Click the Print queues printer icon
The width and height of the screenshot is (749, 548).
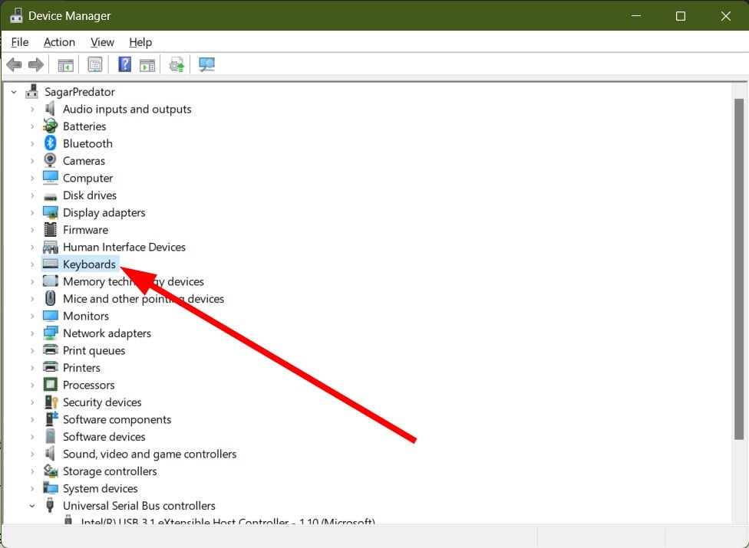[x=50, y=349]
